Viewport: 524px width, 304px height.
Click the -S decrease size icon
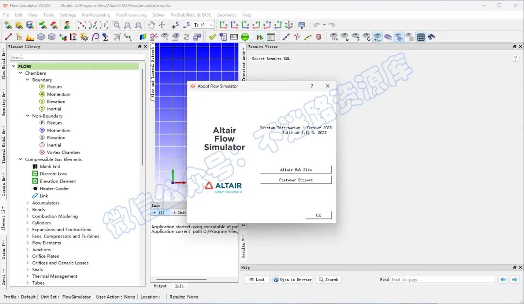pyautogui.click(x=186, y=25)
